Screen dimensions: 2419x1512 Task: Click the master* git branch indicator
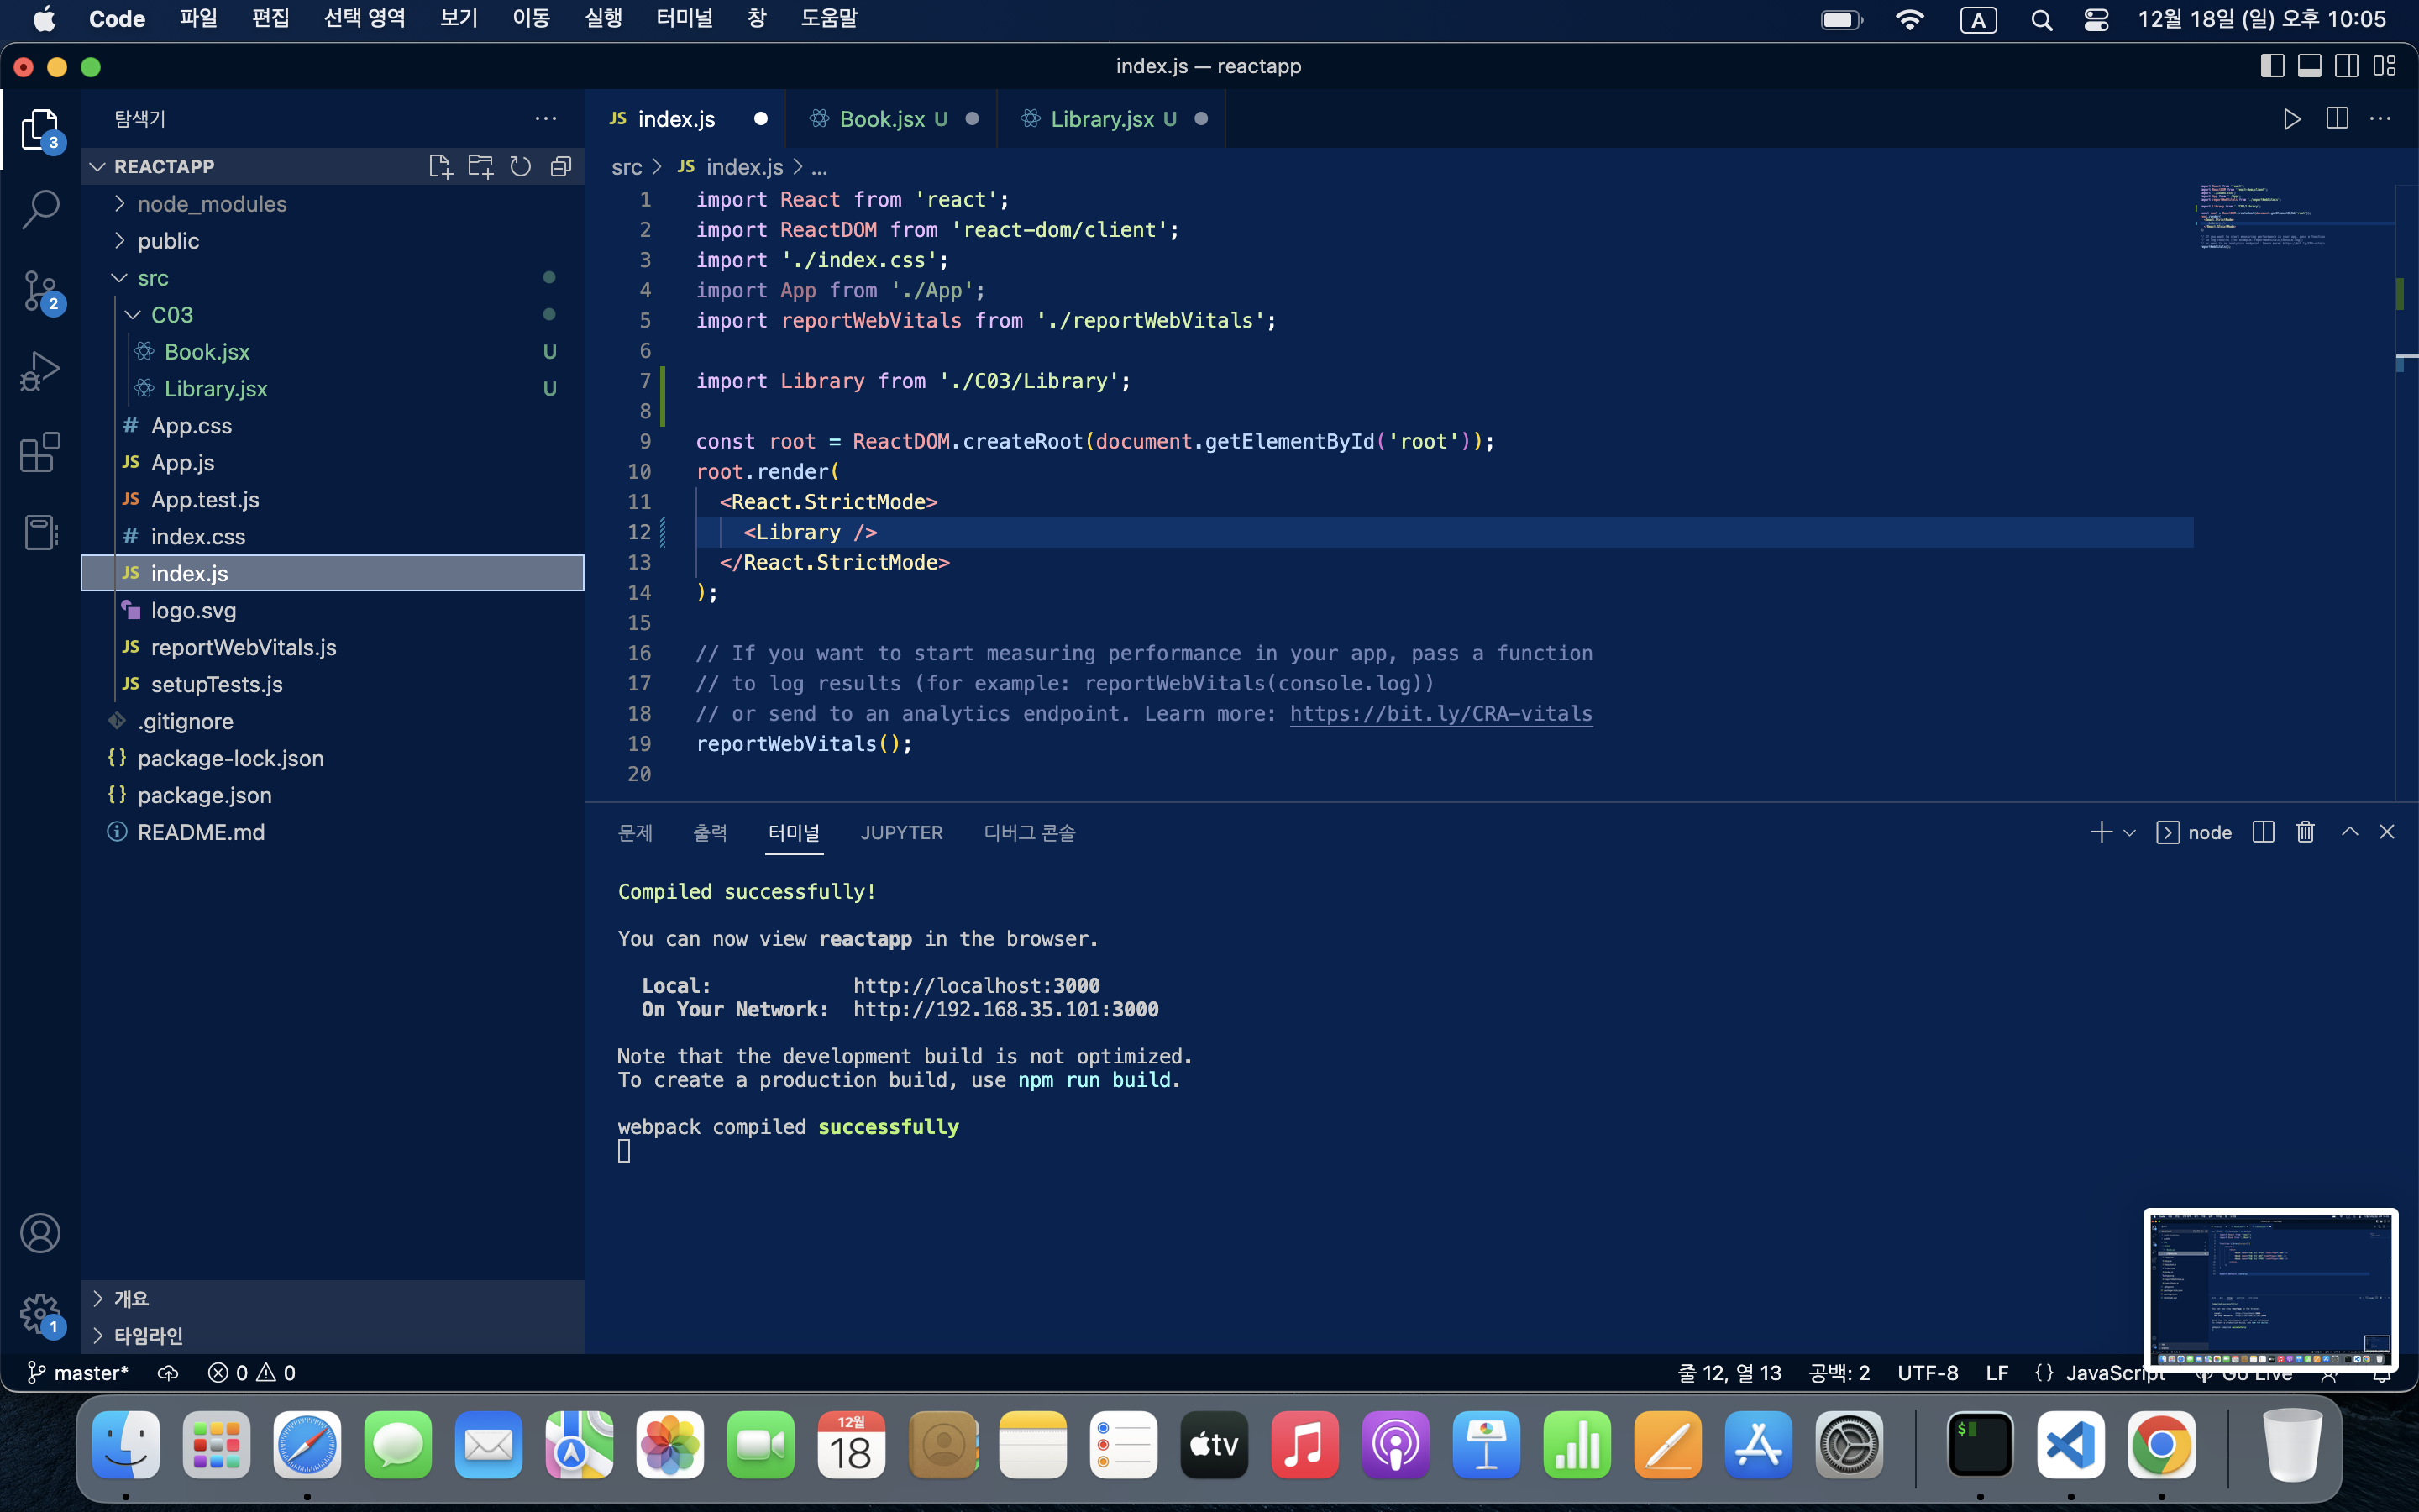tap(78, 1373)
